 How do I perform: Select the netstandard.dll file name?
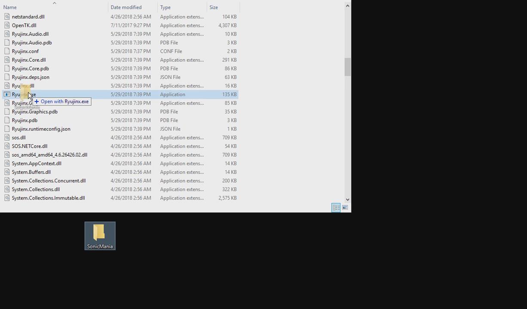28,17
